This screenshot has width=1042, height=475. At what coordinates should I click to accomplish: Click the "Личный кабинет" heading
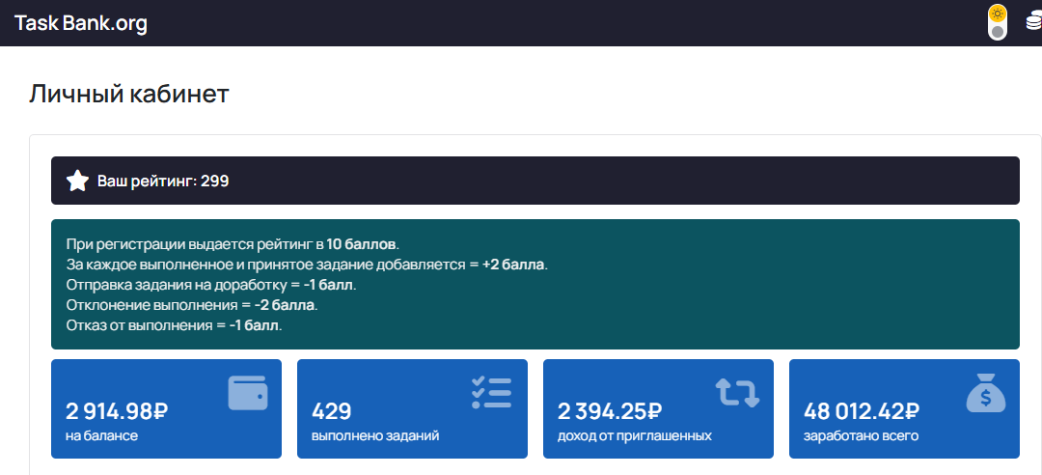pyautogui.click(x=129, y=94)
